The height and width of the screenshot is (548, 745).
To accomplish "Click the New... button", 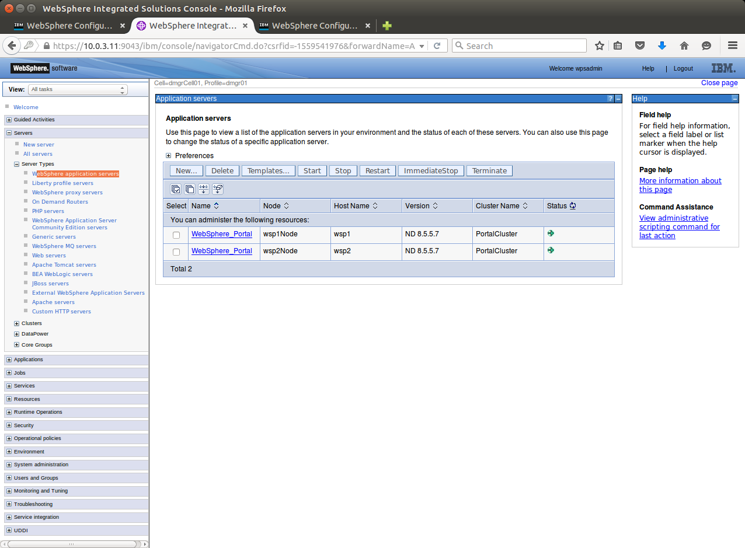I will click(187, 170).
